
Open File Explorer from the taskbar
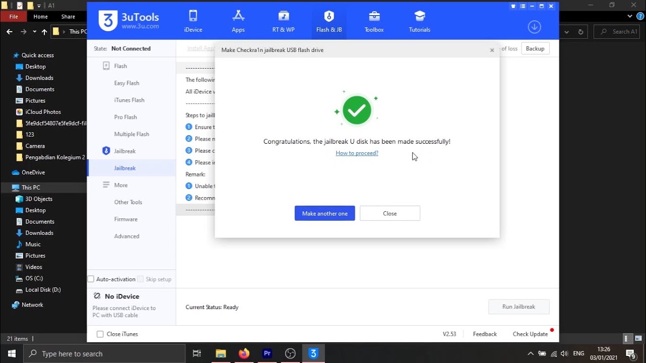[221, 353]
